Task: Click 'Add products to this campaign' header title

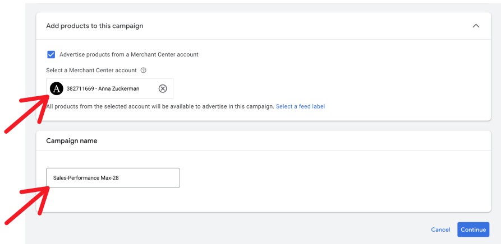Action: point(94,26)
